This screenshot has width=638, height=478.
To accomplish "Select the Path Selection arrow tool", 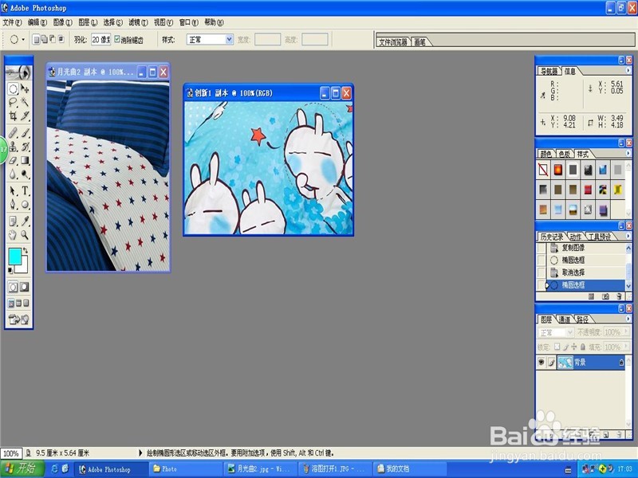I will pos(13,190).
